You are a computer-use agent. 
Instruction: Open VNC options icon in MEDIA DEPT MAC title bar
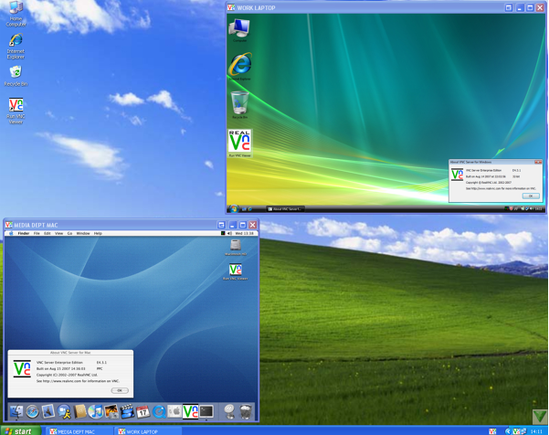(221, 225)
